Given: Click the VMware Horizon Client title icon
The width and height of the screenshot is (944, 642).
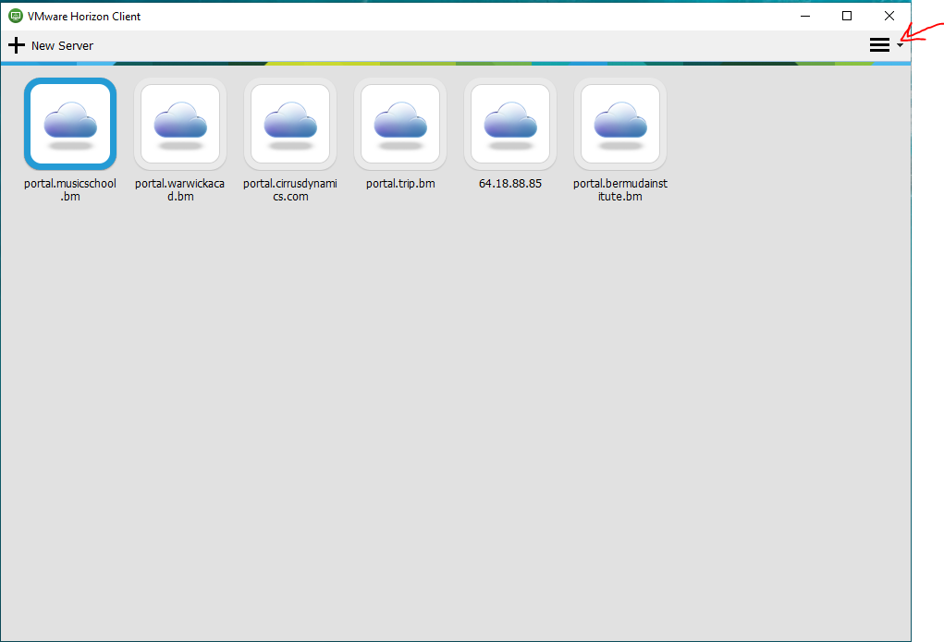Looking at the screenshot, I should (x=16, y=17).
